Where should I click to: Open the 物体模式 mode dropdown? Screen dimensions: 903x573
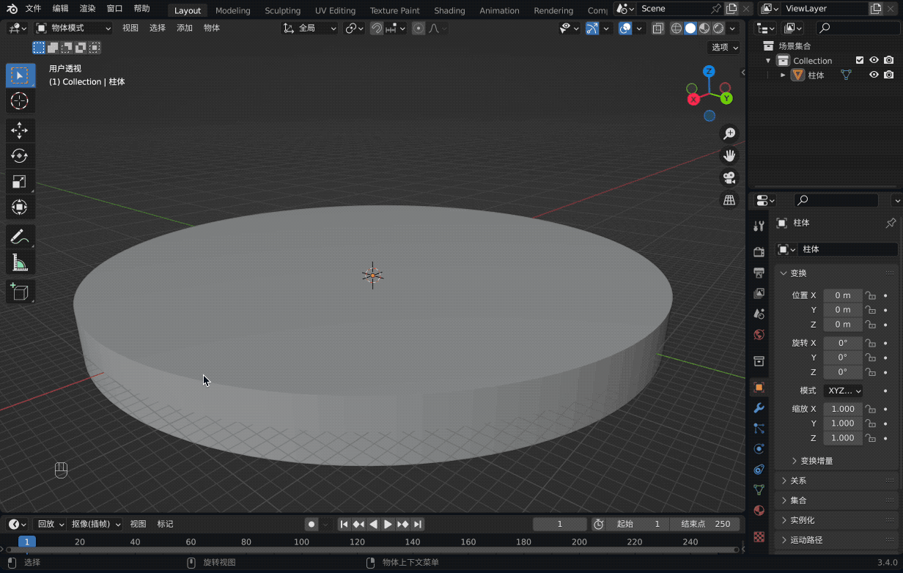73,28
